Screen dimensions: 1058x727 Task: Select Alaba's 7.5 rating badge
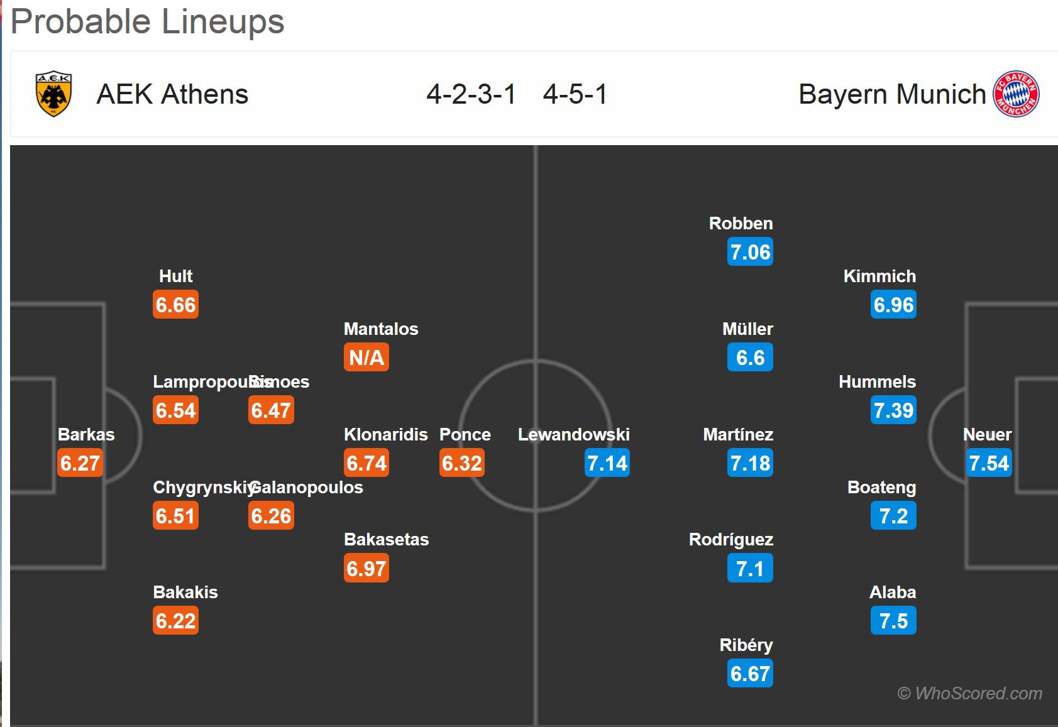click(893, 621)
